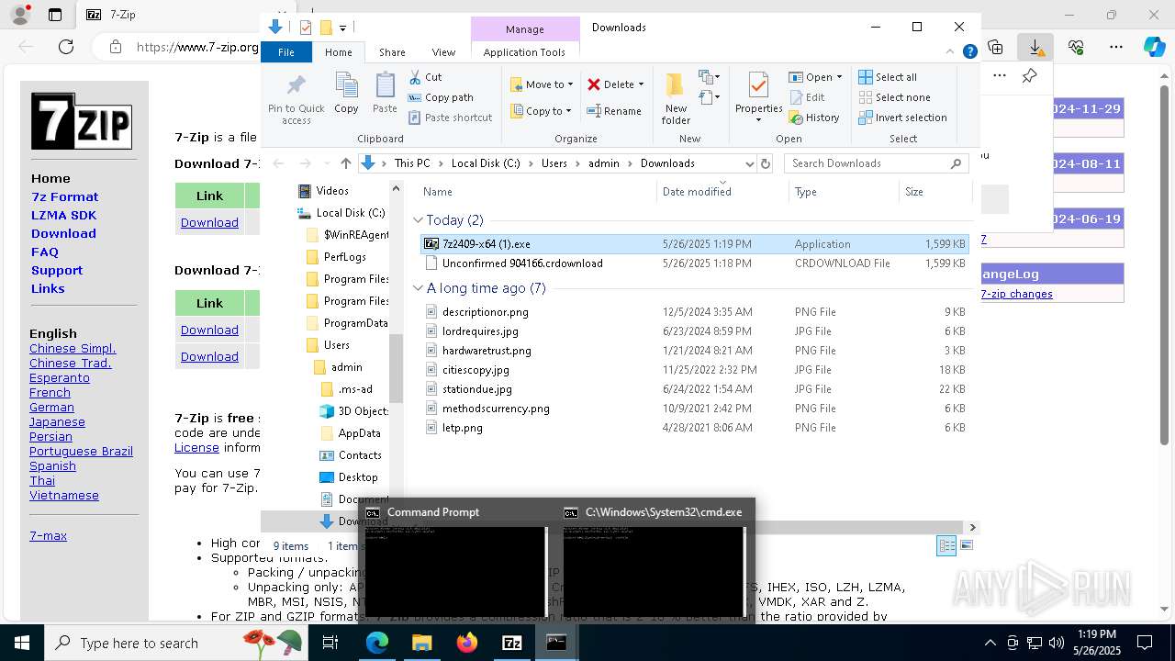
Task: Select Unconfirmed 904166.crdownload file
Action: tap(694, 263)
